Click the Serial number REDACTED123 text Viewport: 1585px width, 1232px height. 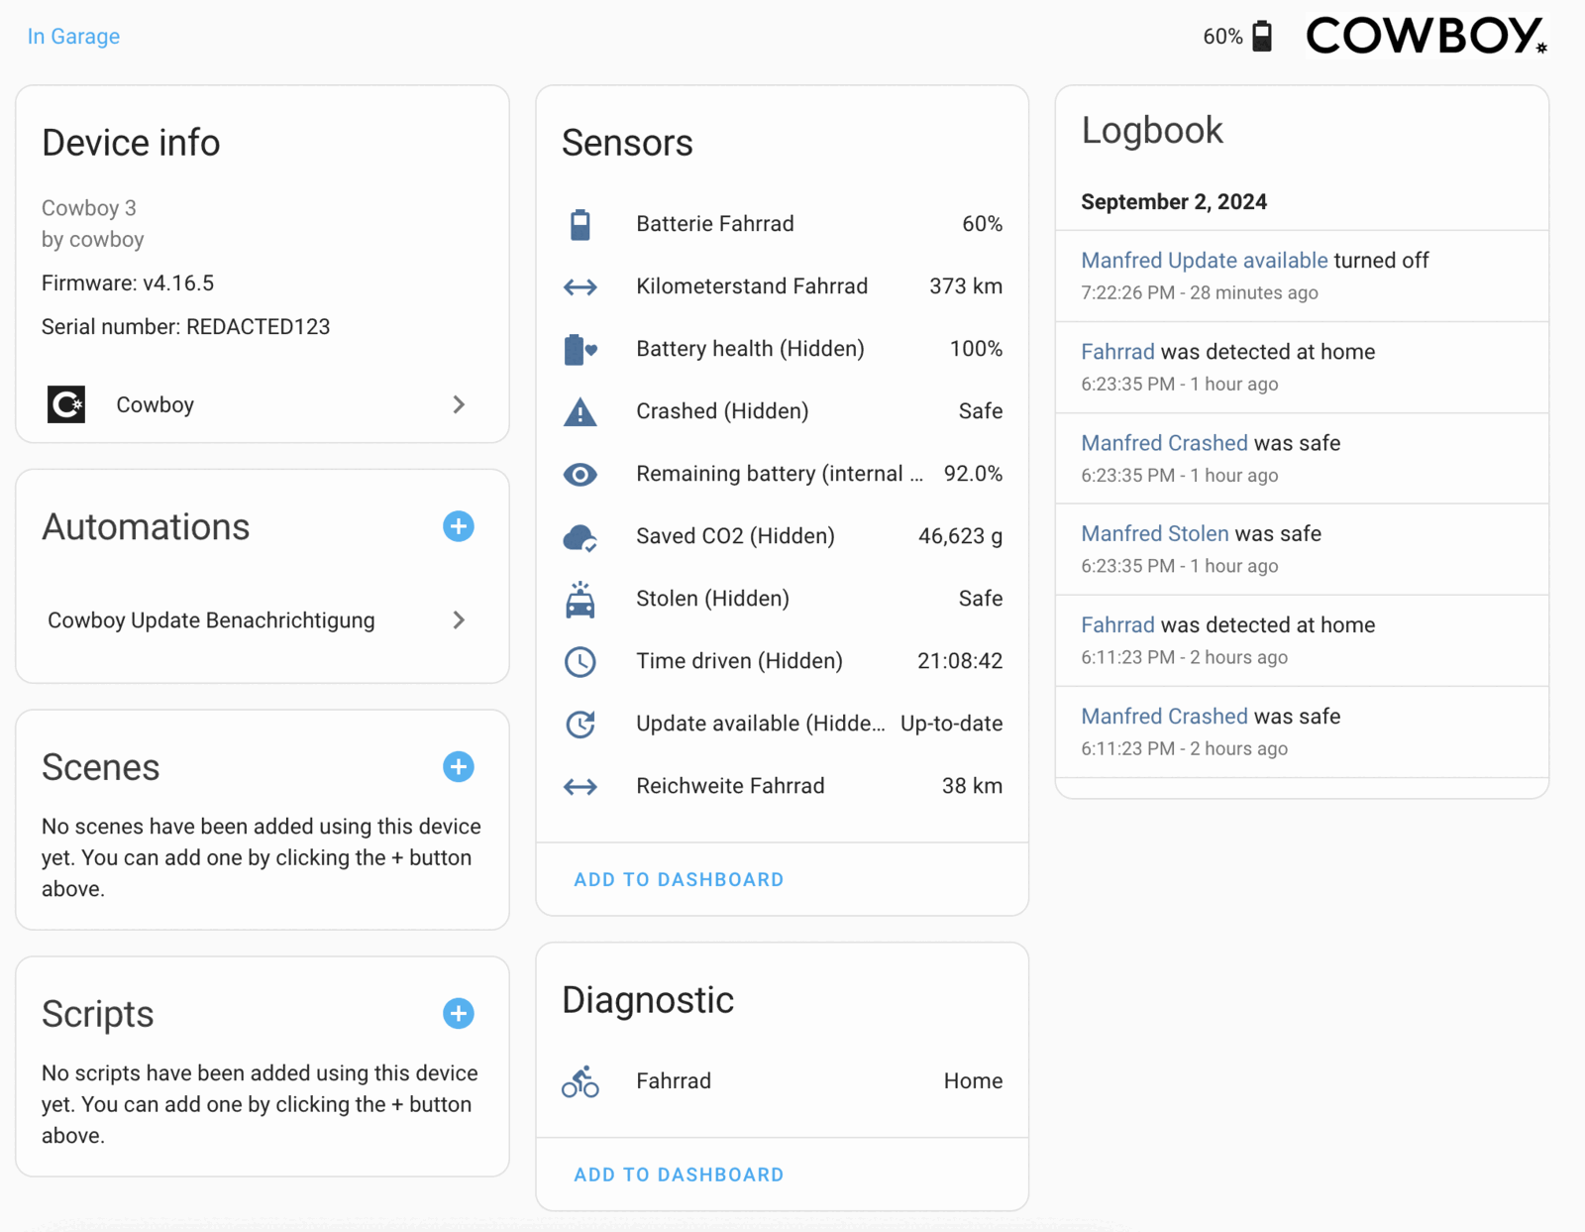tap(185, 327)
